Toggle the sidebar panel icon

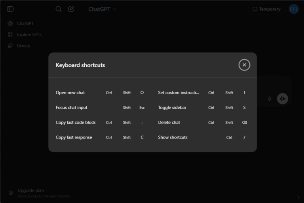click(x=10, y=9)
